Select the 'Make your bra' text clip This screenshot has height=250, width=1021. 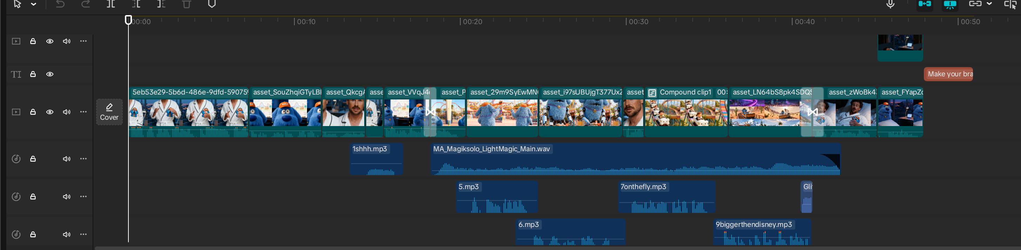(x=948, y=74)
